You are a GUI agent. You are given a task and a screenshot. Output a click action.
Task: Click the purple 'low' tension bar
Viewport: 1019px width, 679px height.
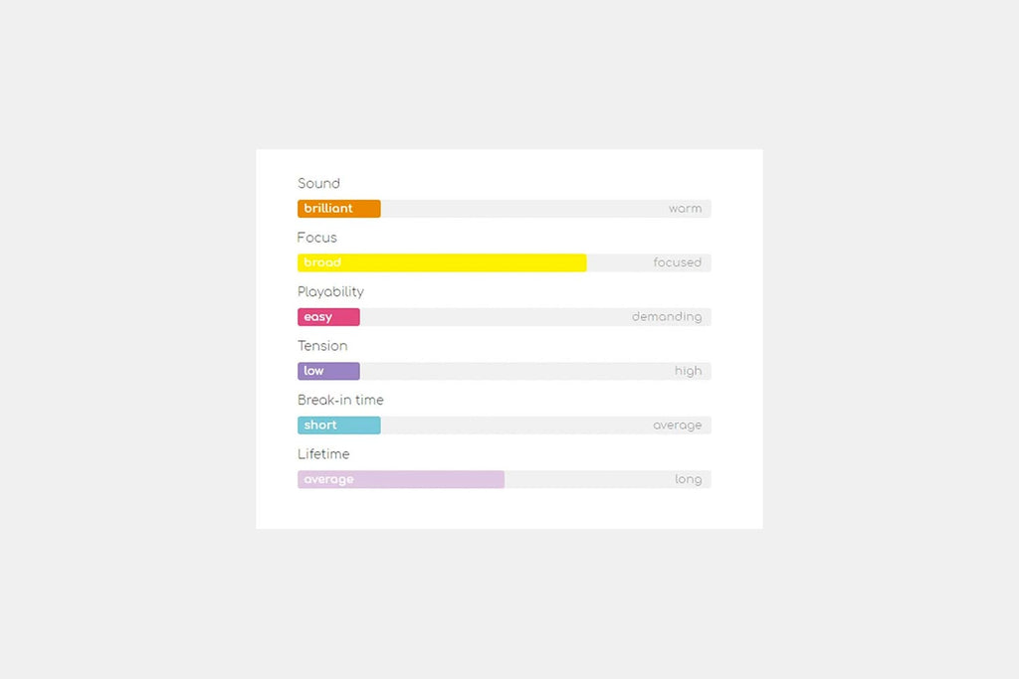[328, 371]
